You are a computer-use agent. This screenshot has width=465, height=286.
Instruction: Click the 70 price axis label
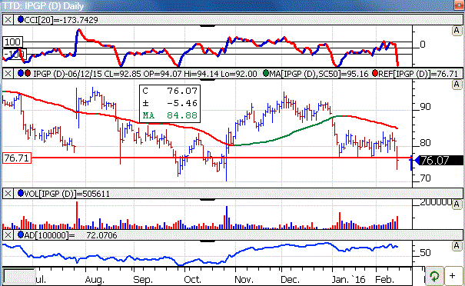point(425,178)
